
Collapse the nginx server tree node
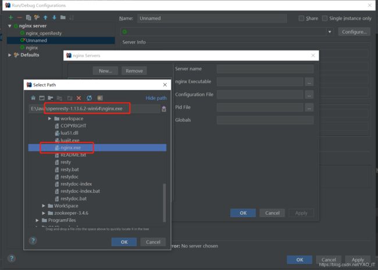pos(10,26)
